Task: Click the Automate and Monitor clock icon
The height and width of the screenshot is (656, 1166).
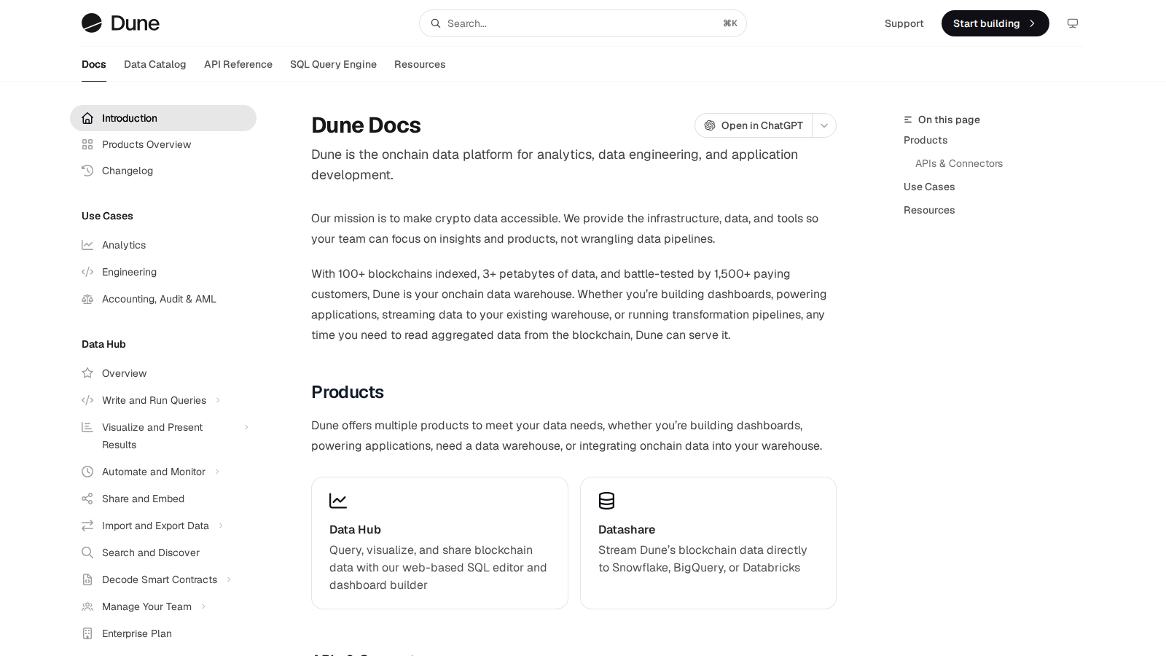Action: pyautogui.click(x=87, y=472)
